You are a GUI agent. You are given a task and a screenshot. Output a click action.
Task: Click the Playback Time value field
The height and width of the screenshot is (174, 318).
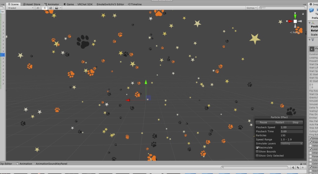tap(291, 132)
